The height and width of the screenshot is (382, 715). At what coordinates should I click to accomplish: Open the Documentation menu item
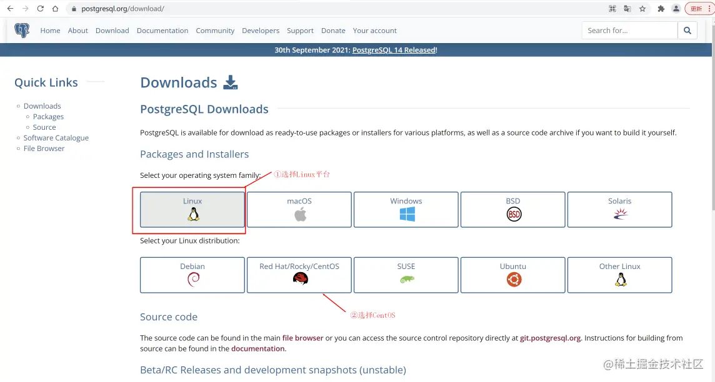pyautogui.click(x=162, y=31)
